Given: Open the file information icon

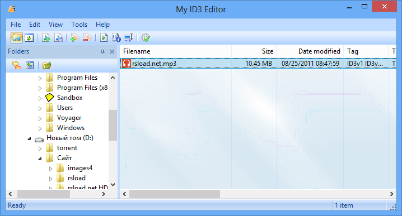Looking at the screenshot, I should point(116,38).
